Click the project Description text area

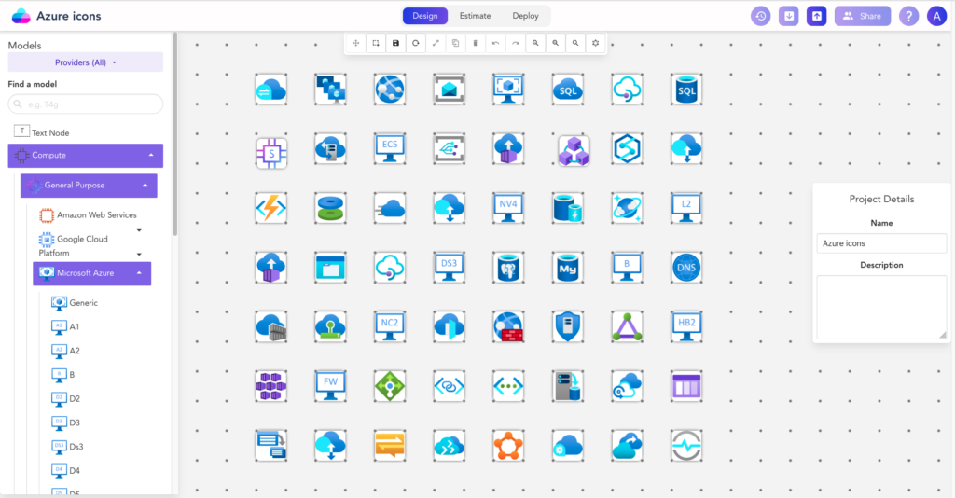(x=881, y=307)
